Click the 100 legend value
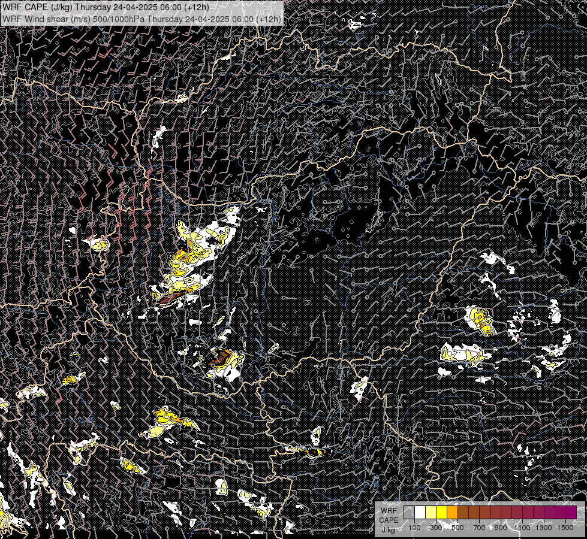 [x=414, y=528]
